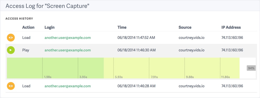Click the Access Log for "Screen Capture" title
This screenshot has height=98, width=260.
click(48, 6)
